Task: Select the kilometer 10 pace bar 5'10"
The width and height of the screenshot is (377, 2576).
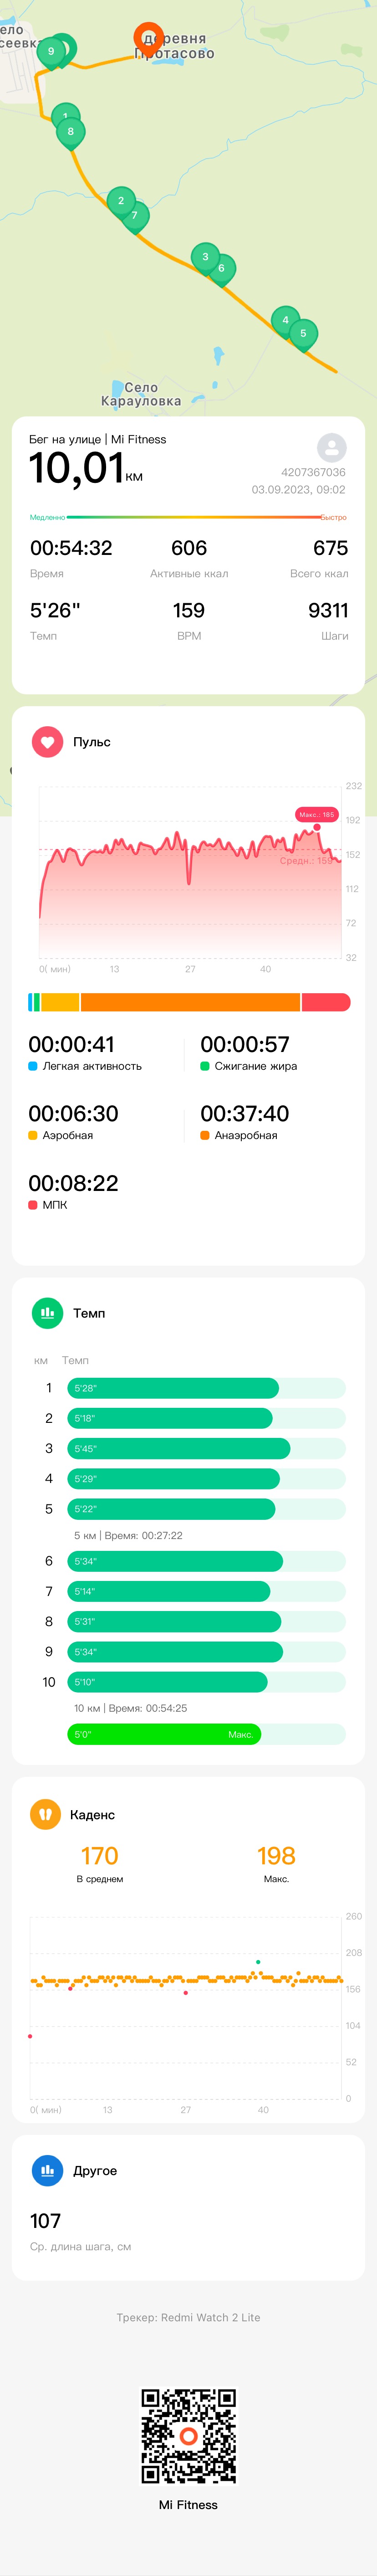Action: (x=167, y=1682)
